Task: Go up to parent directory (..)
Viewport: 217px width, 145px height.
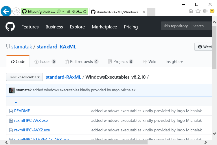Action: pyautogui.click(x=16, y=102)
